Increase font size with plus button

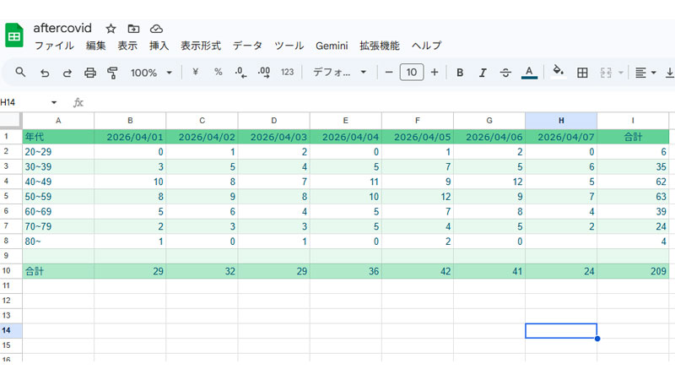[x=435, y=73]
